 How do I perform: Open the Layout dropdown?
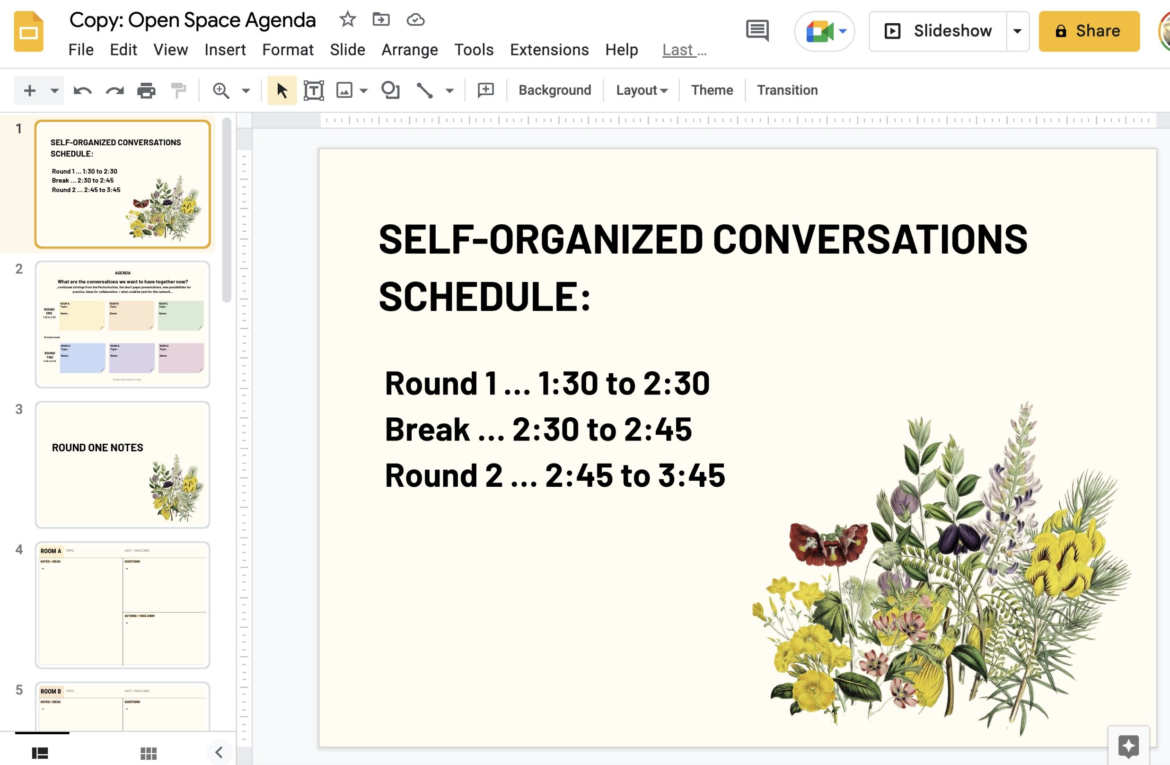(642, 90)
